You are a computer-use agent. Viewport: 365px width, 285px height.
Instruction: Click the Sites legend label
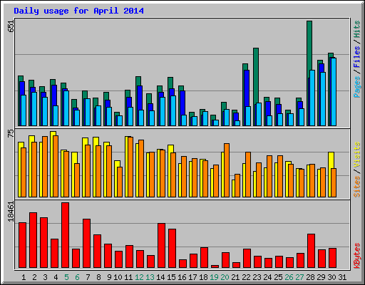coord(357,187)
